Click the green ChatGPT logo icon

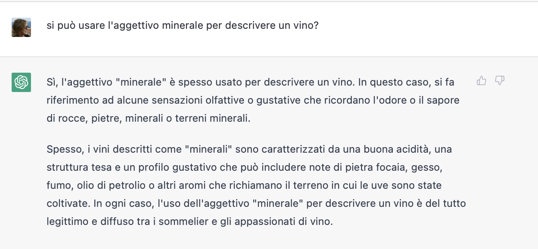[21, 82]
